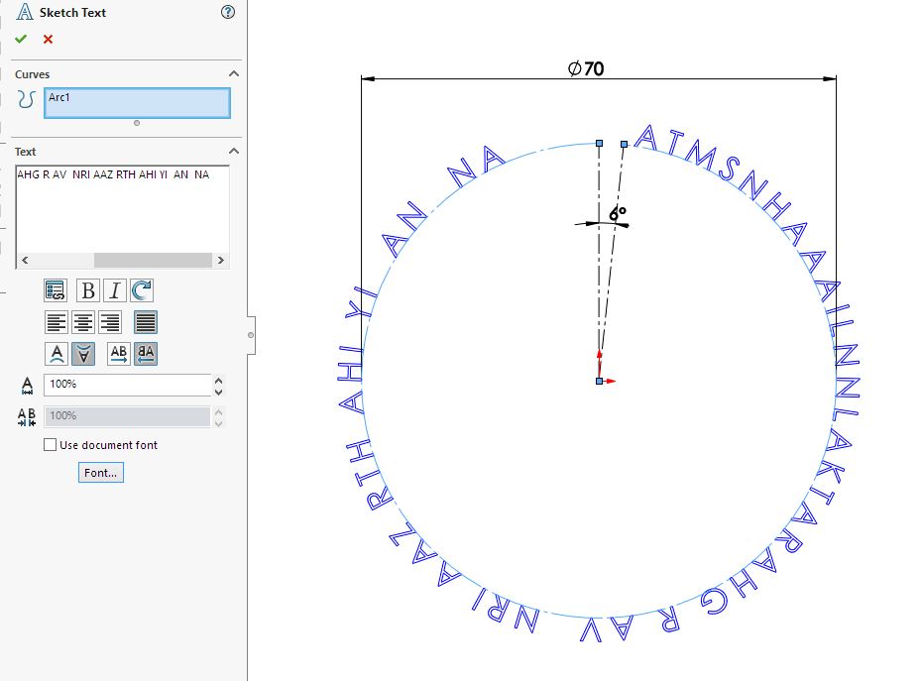Increase width factor with spinner arrow

(x=218, y=381)
